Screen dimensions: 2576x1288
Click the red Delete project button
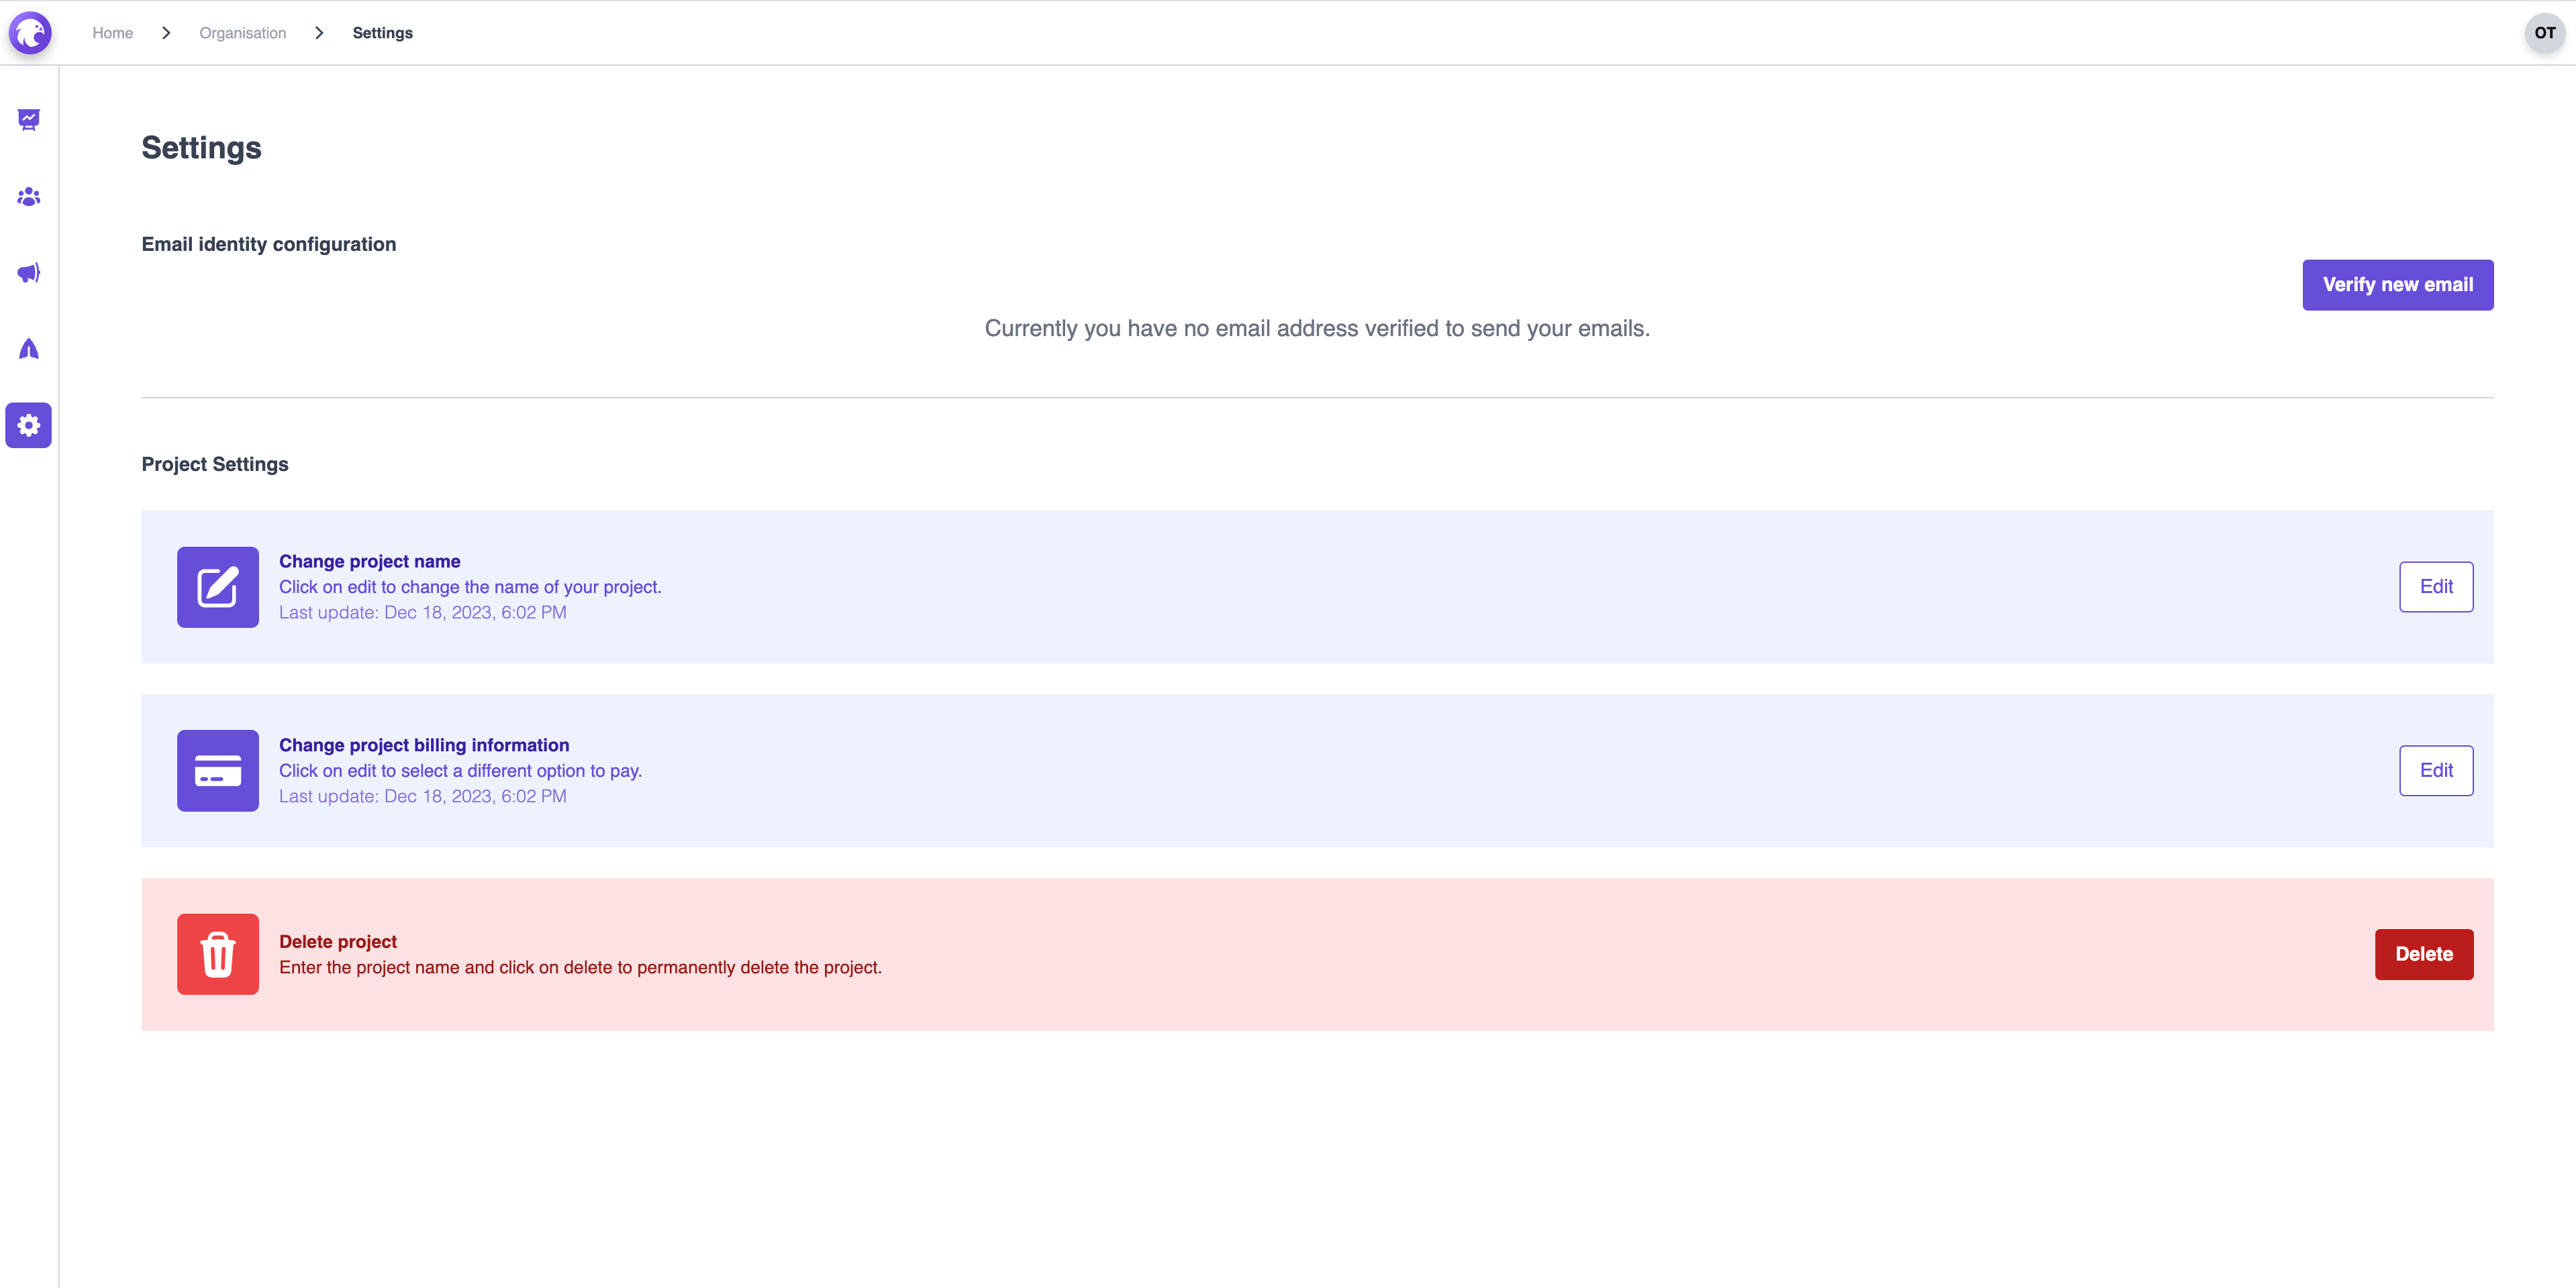pyautogui.click(x=2424, y=954)
